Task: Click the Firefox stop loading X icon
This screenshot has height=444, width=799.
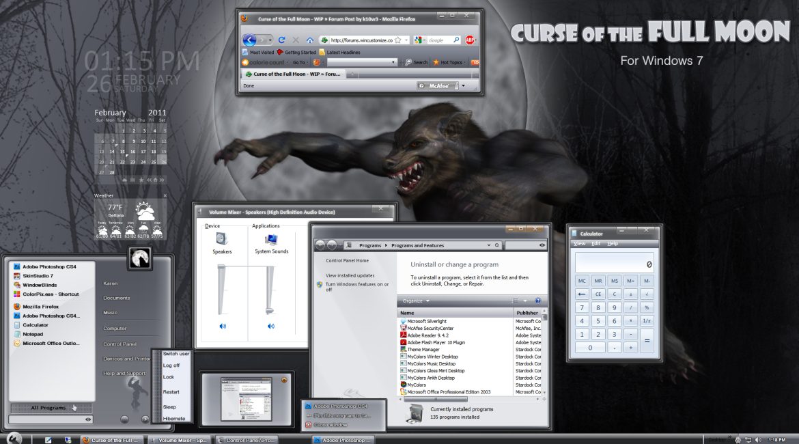Action: tap(296, 40)
